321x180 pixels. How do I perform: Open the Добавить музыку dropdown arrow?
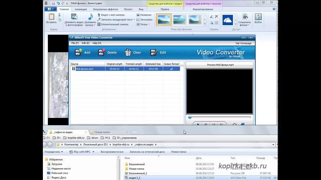95,25
